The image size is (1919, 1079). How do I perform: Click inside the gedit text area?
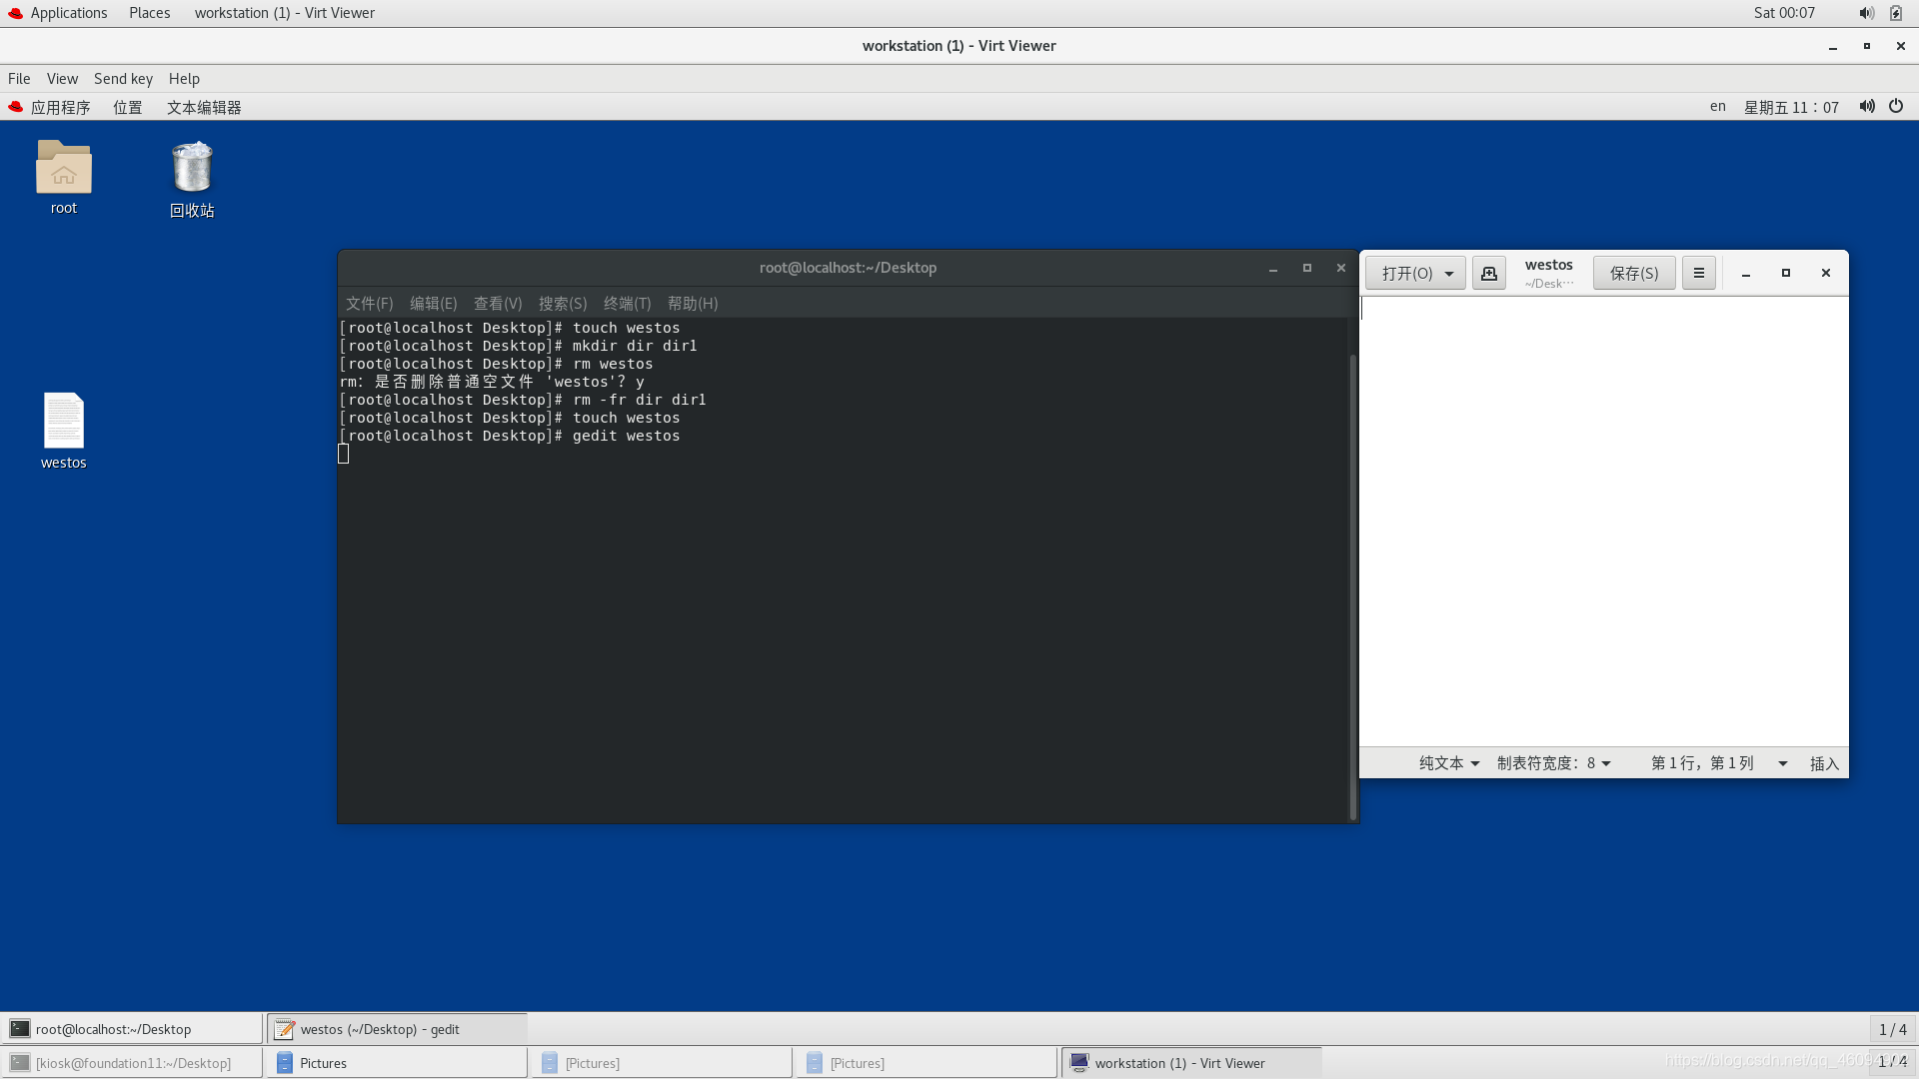click(x=1603, y=520)
